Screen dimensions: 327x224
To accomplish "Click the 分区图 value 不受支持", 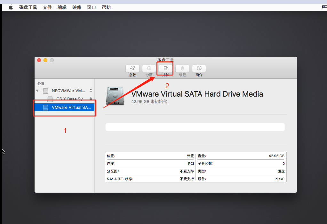I will (x=187, y=171).
